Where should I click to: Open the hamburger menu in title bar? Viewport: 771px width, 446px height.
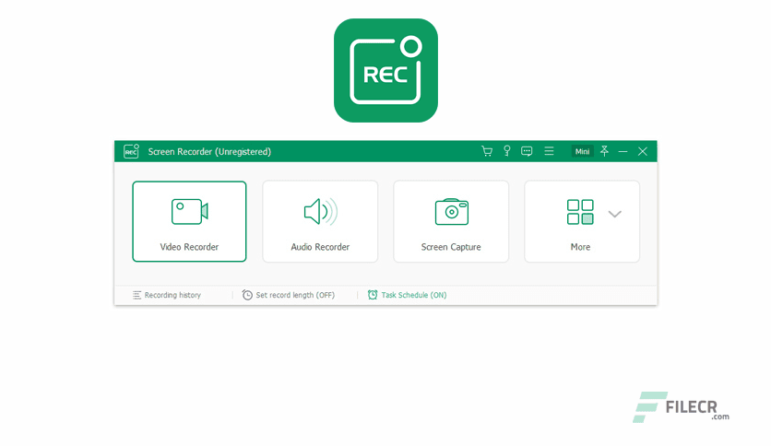pyautogui.click(x=549, y=151)
